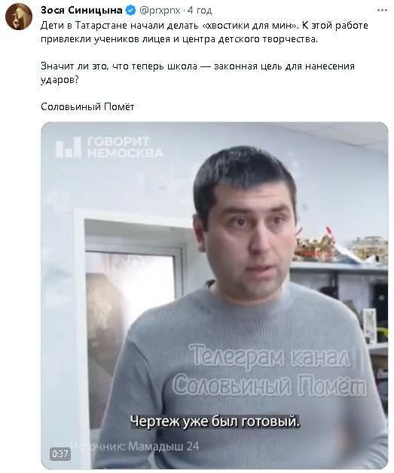Image resolution: width=394 pixels, height=473 pixels.
Task: Click the '4 год' timestamp
Action: click(200, 11)
